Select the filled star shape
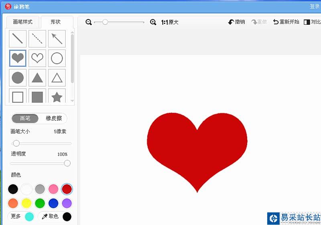 [57, 96]
